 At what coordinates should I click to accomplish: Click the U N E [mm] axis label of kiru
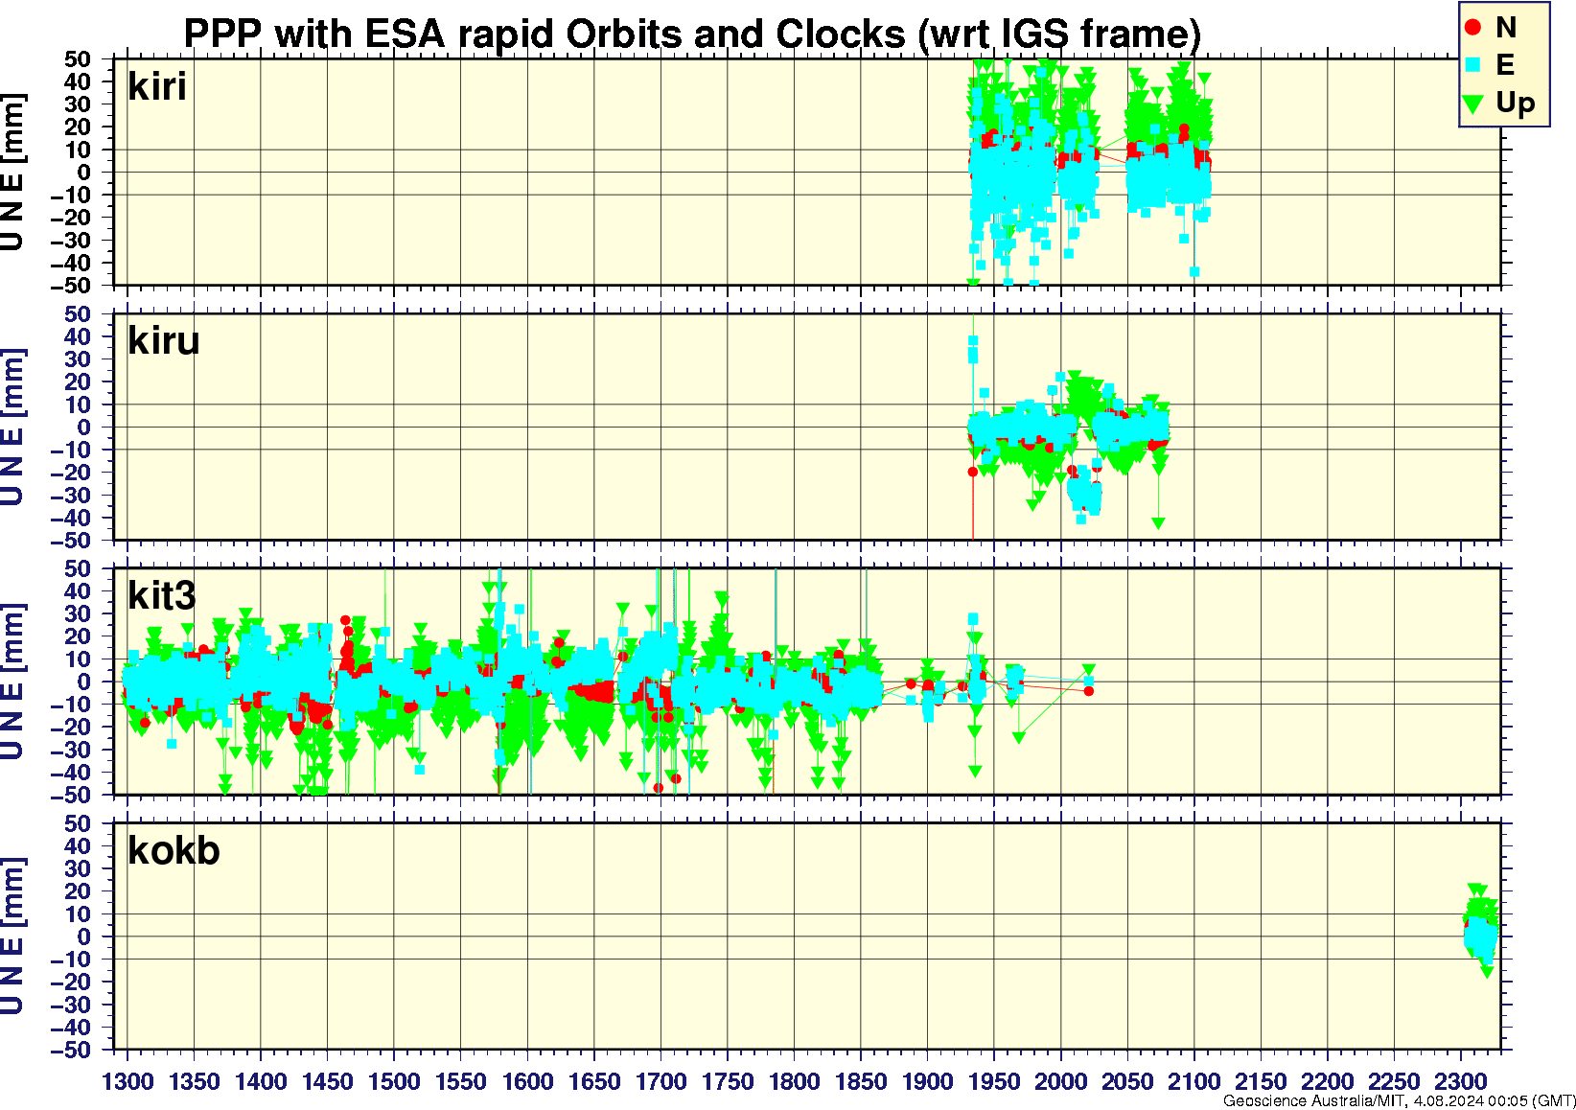pos(12,428)
